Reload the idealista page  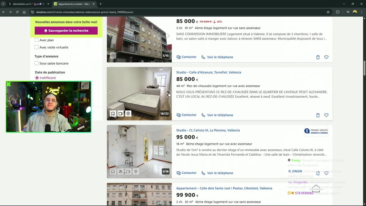17,12
